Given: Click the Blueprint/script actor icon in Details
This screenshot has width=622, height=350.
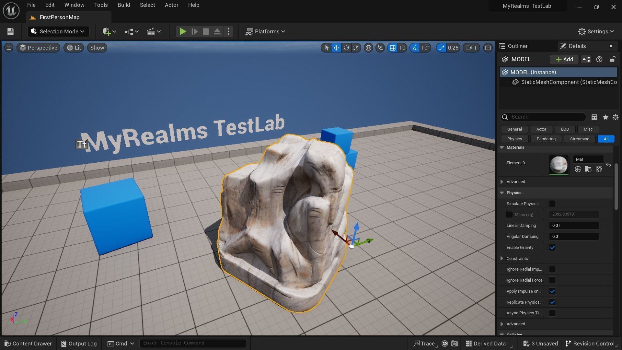Looking at the screenshot, I should click(586, 59).
